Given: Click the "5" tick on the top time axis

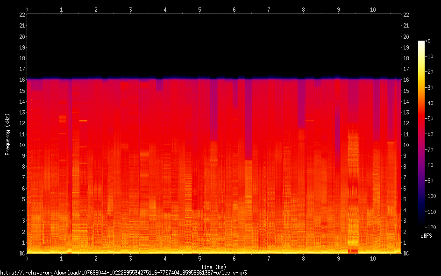Looking at the screenshot, I should (x=199, y=10).
